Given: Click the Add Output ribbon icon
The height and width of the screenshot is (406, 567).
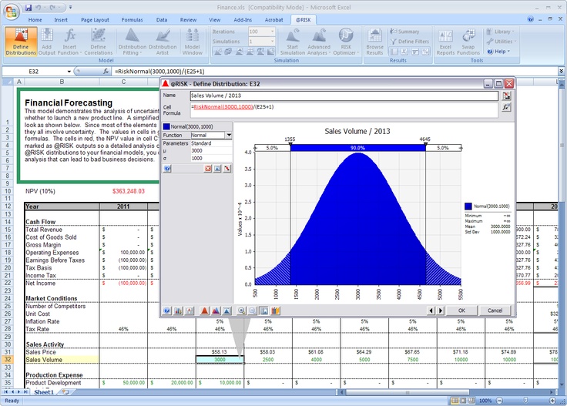Looking at the screenshot, I should click(x=47, y=42).
